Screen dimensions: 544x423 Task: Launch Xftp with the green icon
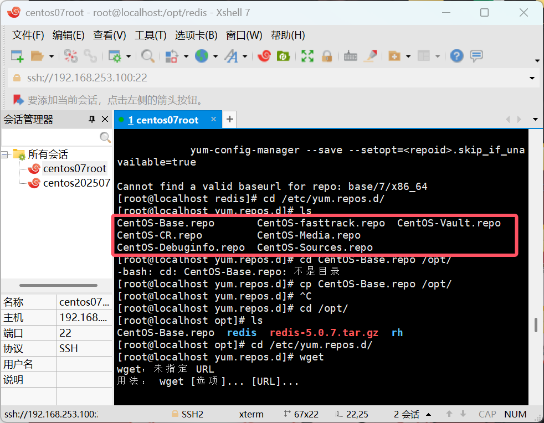pyautogui.click(x=284, y=56)
